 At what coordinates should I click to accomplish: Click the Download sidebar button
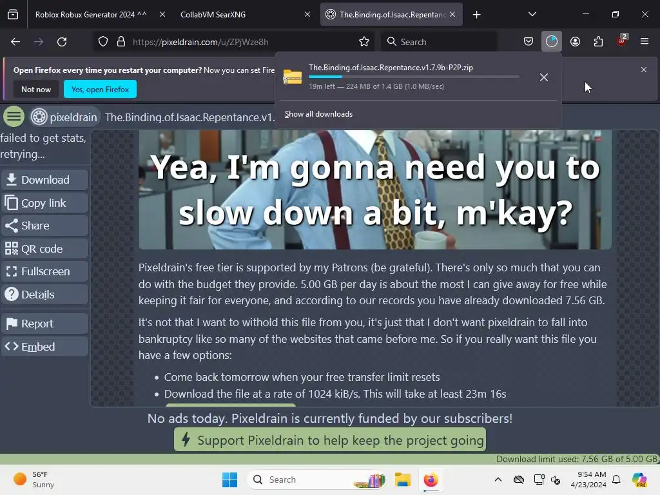(x=45, y=180)
